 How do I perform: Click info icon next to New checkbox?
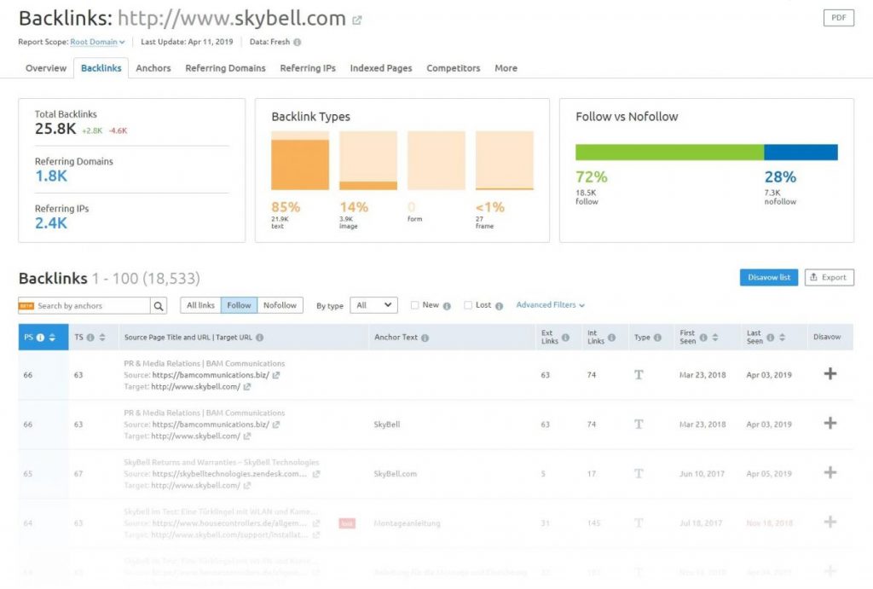pos(447,306)
